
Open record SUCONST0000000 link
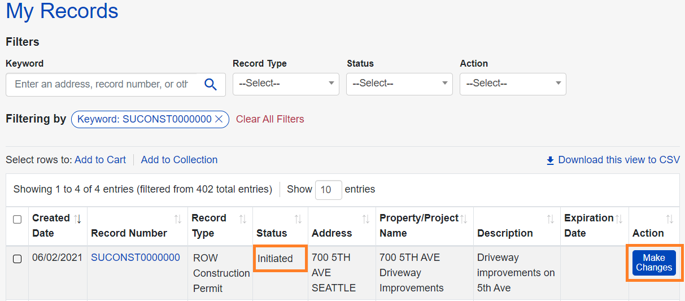(x=136, y=258)
